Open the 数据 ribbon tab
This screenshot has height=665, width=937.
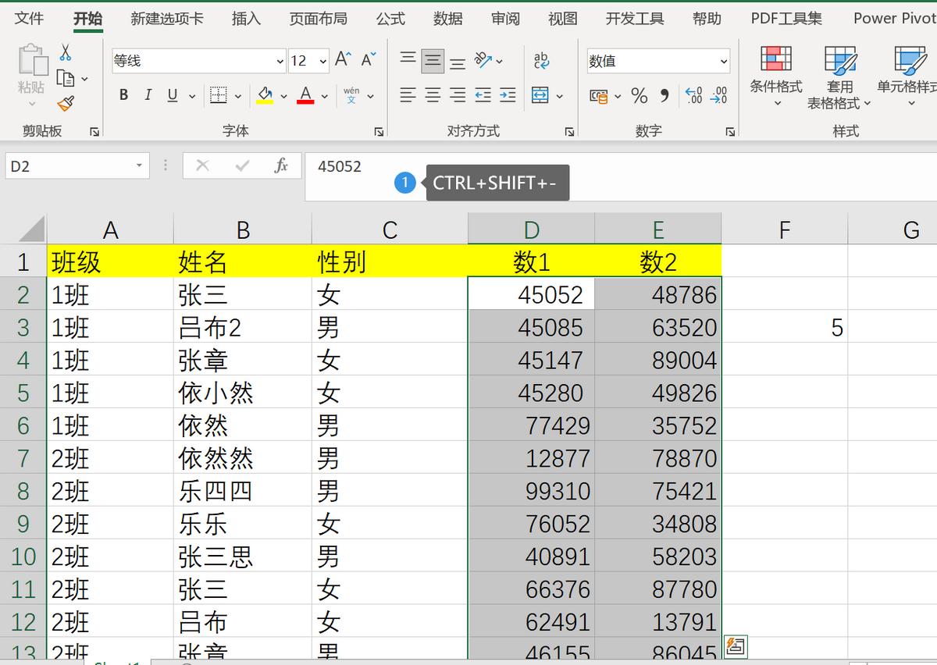[447, 18]
